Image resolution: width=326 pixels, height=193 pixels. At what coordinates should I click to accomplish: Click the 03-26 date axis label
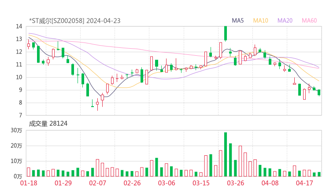click(235, 183)
